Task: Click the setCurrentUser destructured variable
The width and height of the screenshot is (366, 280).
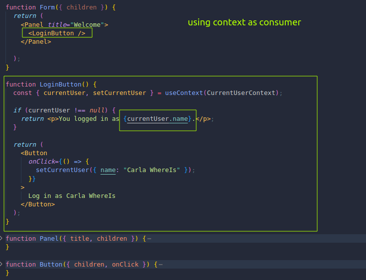Action: click(x=120, y=93)
